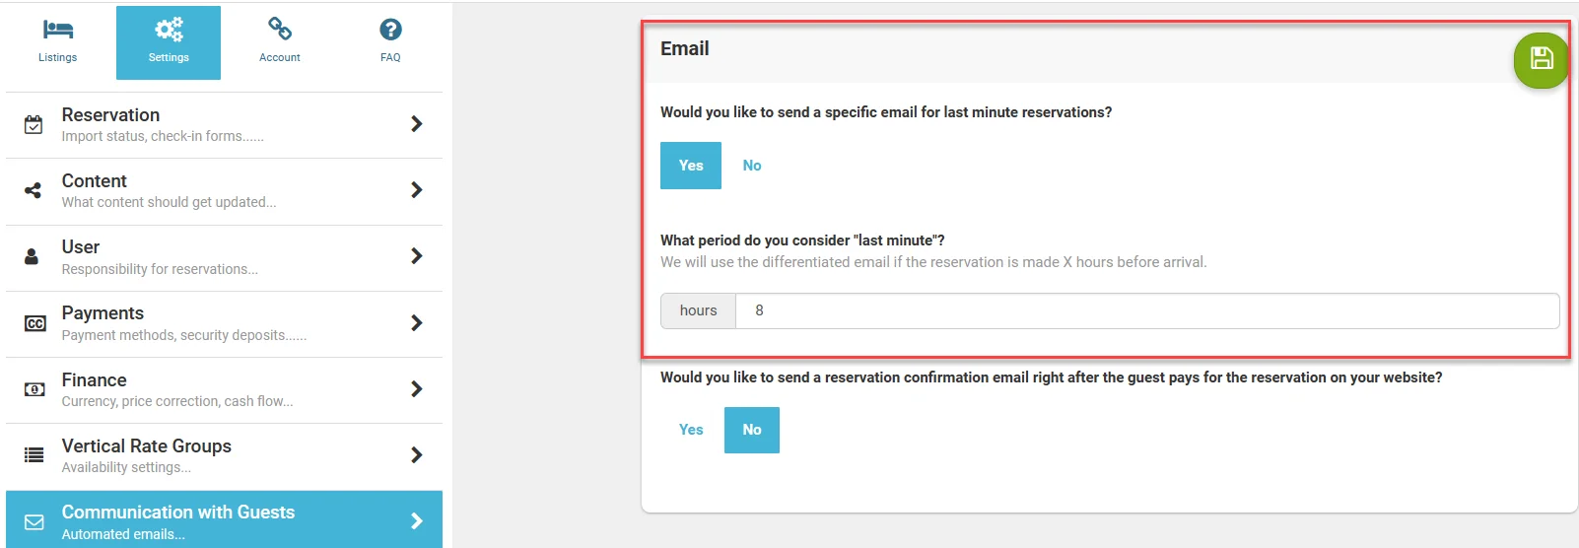Viewport: 1579px width, 548px height.
Task: Select No for the last minute reservation email
Action: coord(752,166)
